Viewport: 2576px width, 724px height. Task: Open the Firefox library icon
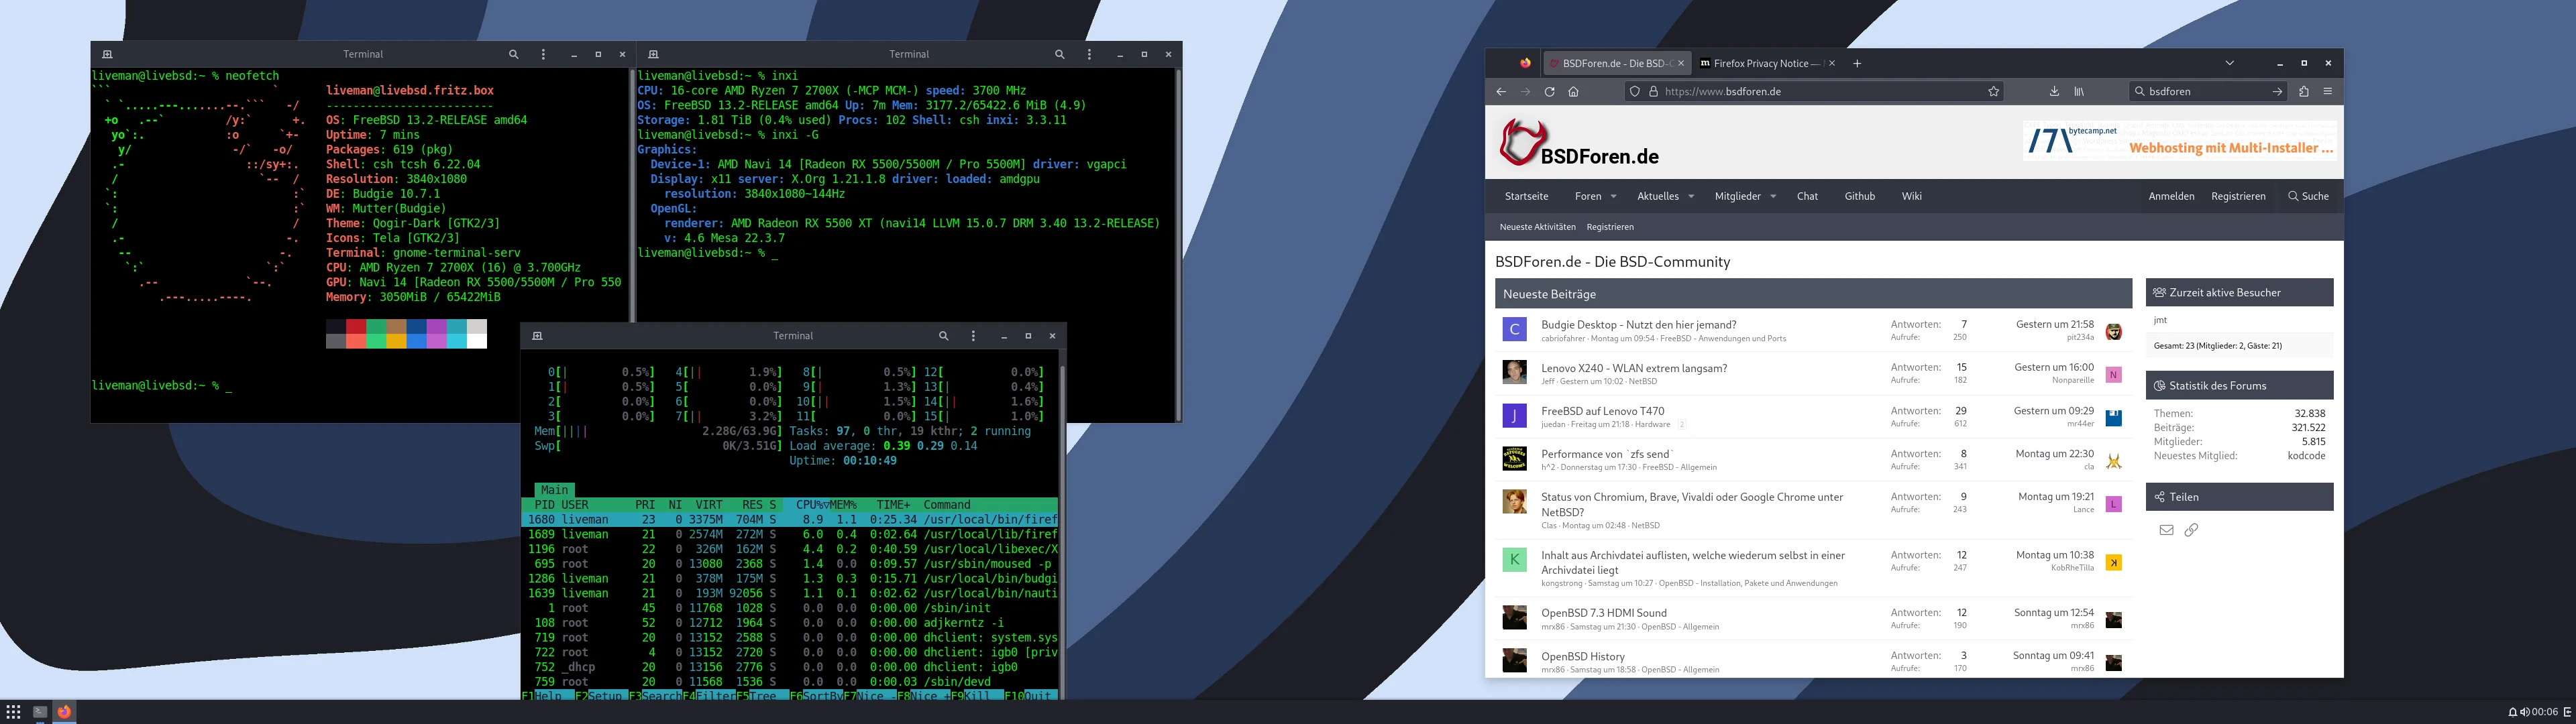point(2079,92)
